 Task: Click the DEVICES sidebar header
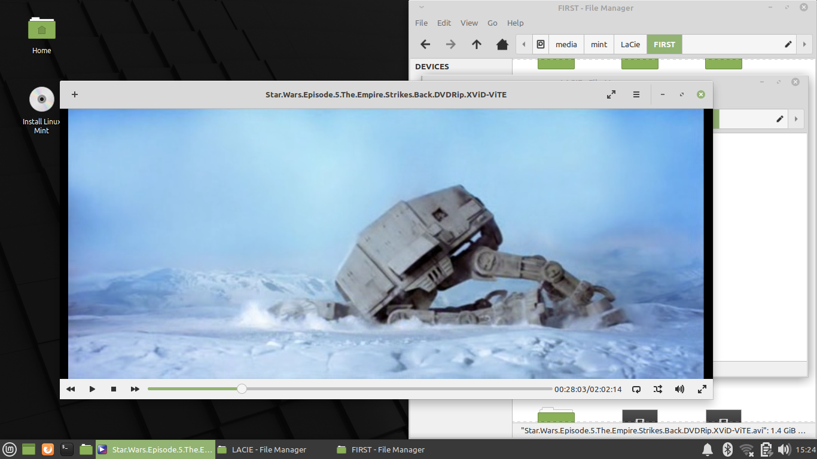click(432, 66)
